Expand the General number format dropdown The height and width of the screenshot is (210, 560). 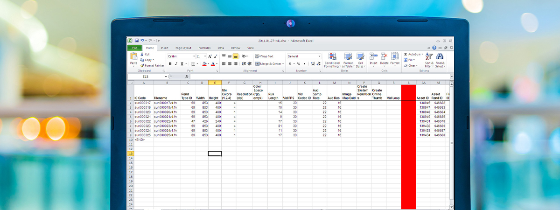[x=319, y=56]
